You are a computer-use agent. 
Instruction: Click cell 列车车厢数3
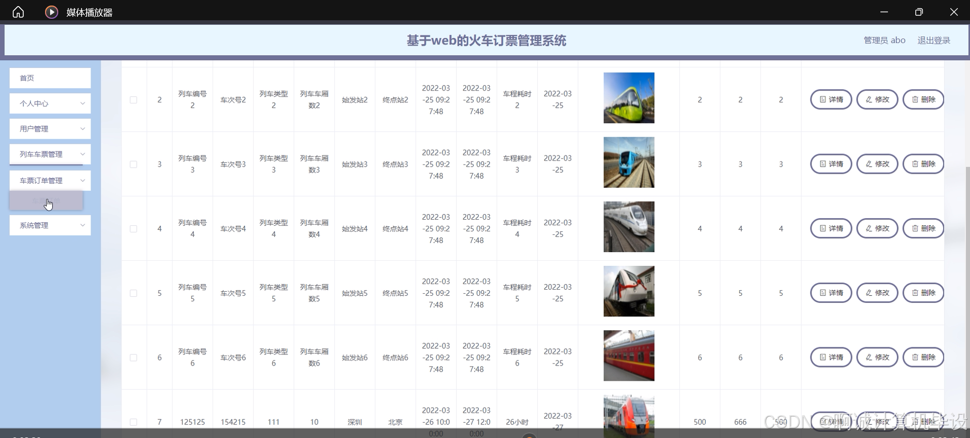[x=314, y=164]
